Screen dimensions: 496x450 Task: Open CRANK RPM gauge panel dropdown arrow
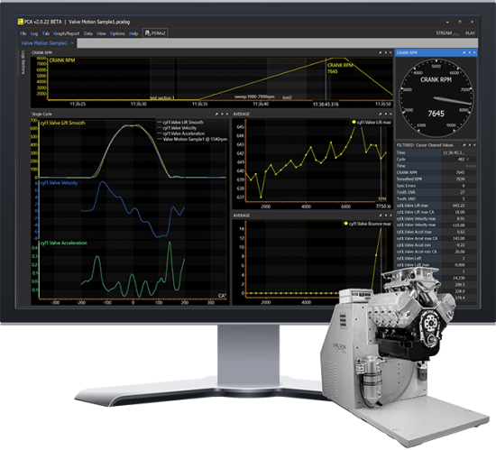(470, 52)
